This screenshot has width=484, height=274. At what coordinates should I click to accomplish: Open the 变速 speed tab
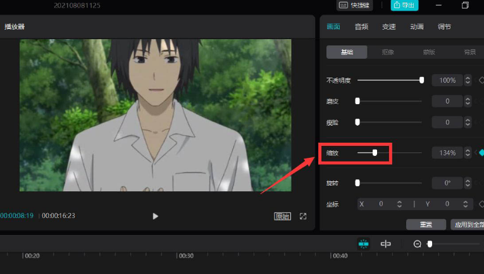389,27
